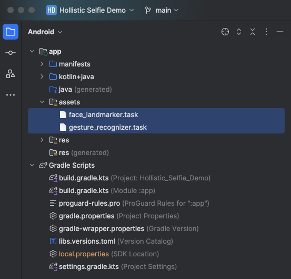Viewport: 291px width, 279px height.
Task: Click the gear icon for gradle.properties
Action: pyautogui.click(x=53, y=216)
